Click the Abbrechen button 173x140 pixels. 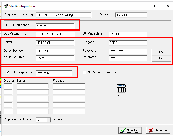pos(159,130)
